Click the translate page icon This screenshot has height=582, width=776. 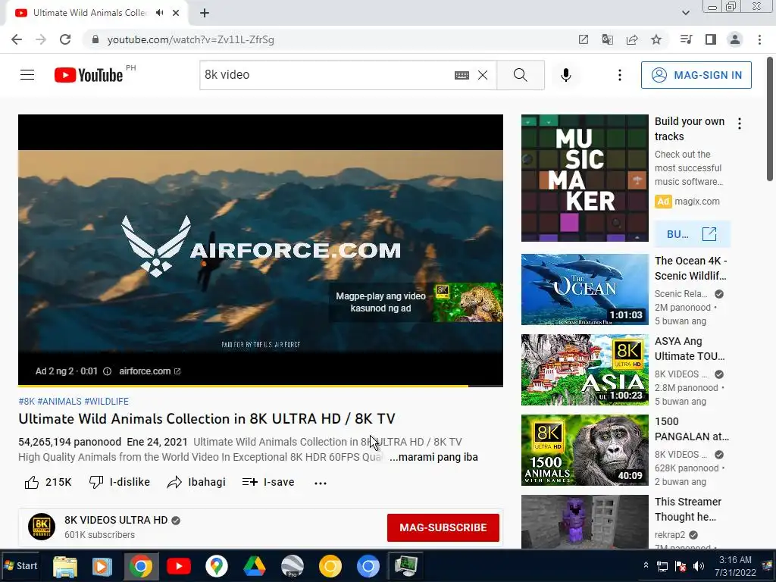(608, 39)
